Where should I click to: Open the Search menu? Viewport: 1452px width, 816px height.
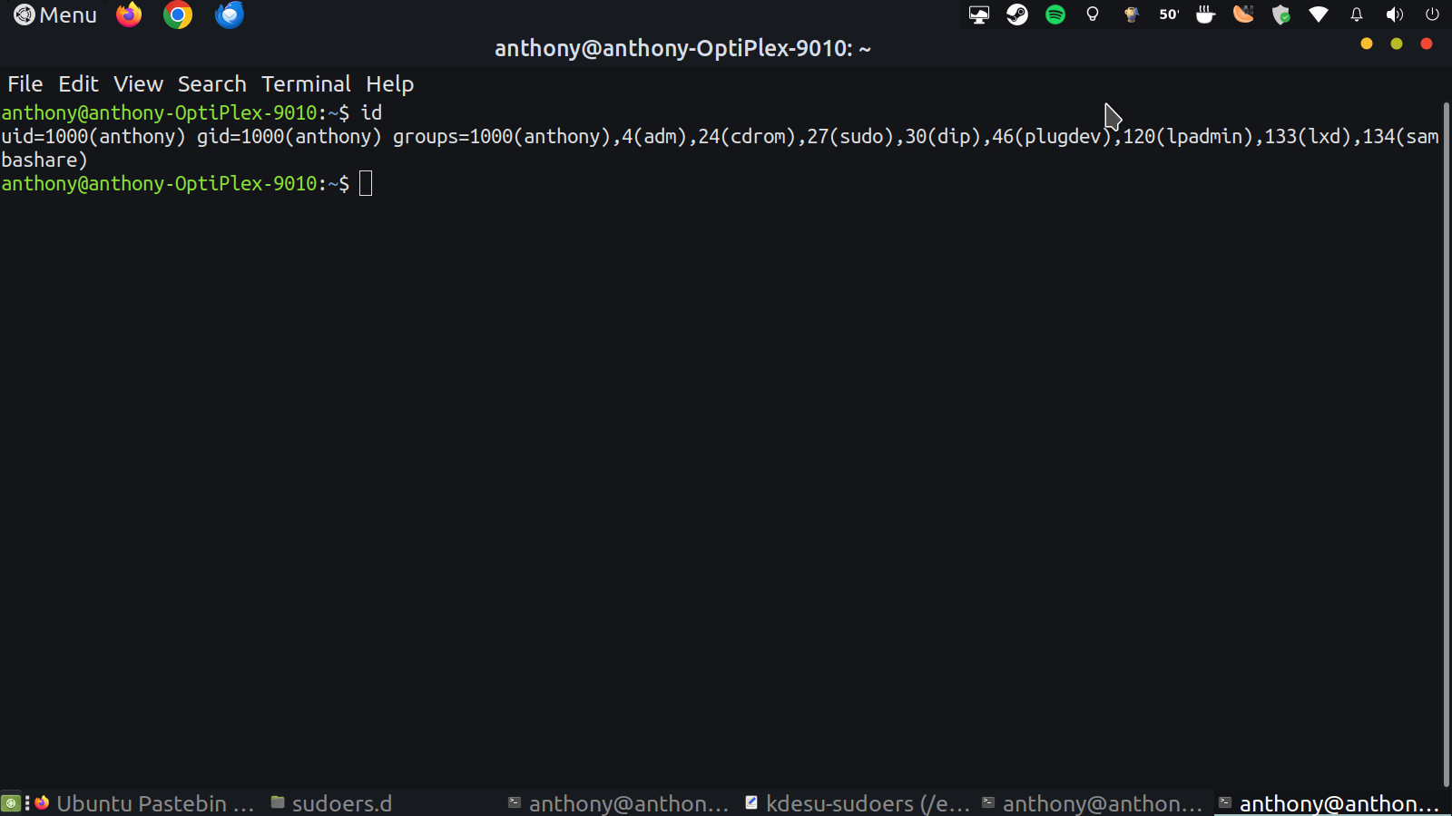tap(211, 84)
